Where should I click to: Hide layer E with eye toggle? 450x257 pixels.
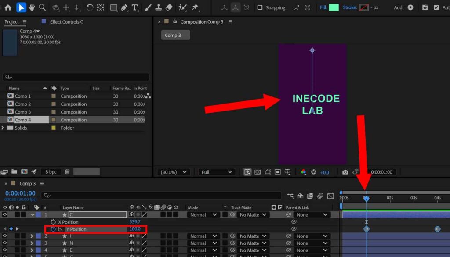tap(4, 250)
